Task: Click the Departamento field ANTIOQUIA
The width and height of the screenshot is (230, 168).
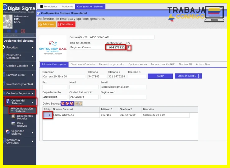Action: point(55,97)
